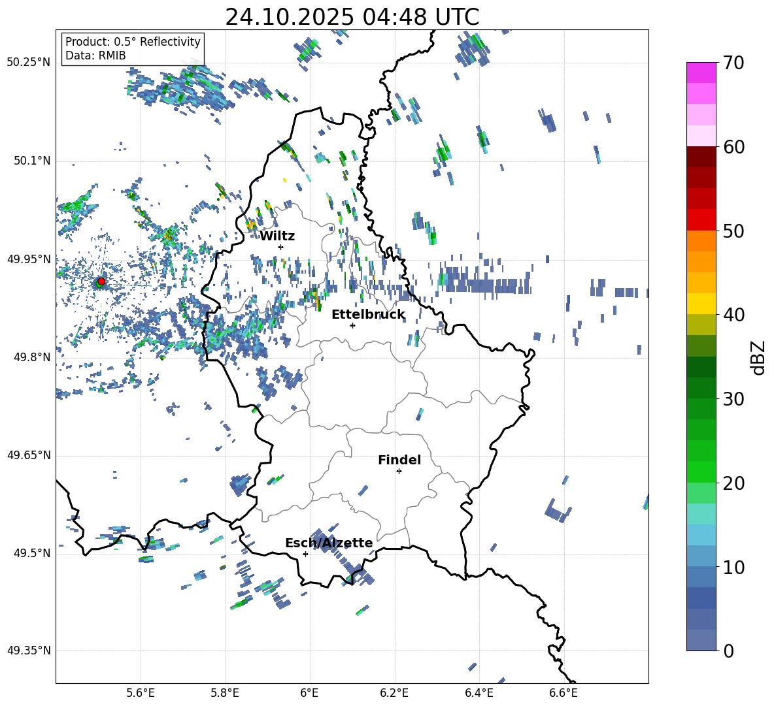The image size is (774, 706).
Task: Click the Findel station cross marker
Action: 399,472
